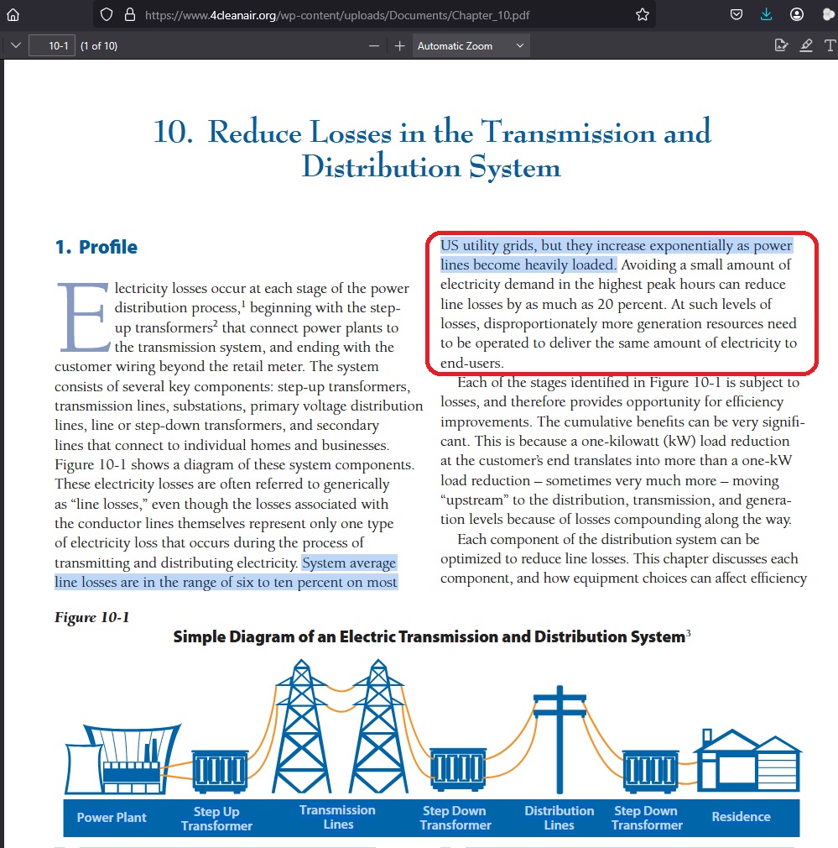Zoom out the PDF with minus
This screenshot has height=848, width=838.
coord(374,46)
